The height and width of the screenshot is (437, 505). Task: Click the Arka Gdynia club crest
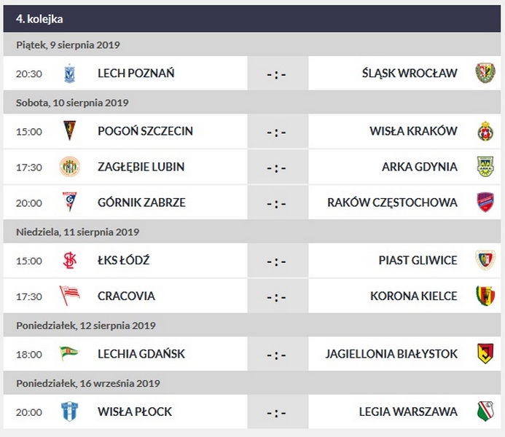485,167
